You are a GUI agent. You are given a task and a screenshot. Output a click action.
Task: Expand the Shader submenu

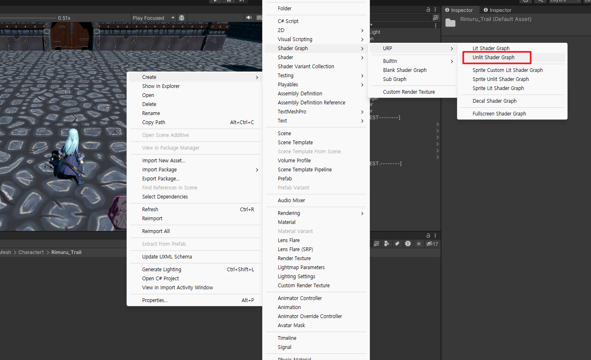(x=316, y=57)
